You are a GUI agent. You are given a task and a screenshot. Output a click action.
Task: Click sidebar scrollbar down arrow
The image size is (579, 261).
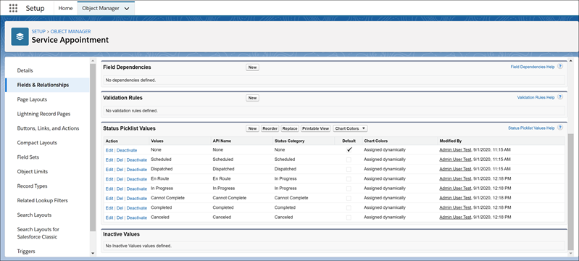(x=93, y=253)
